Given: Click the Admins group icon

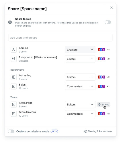Looking at the screenshot, I should coord(14,50).
